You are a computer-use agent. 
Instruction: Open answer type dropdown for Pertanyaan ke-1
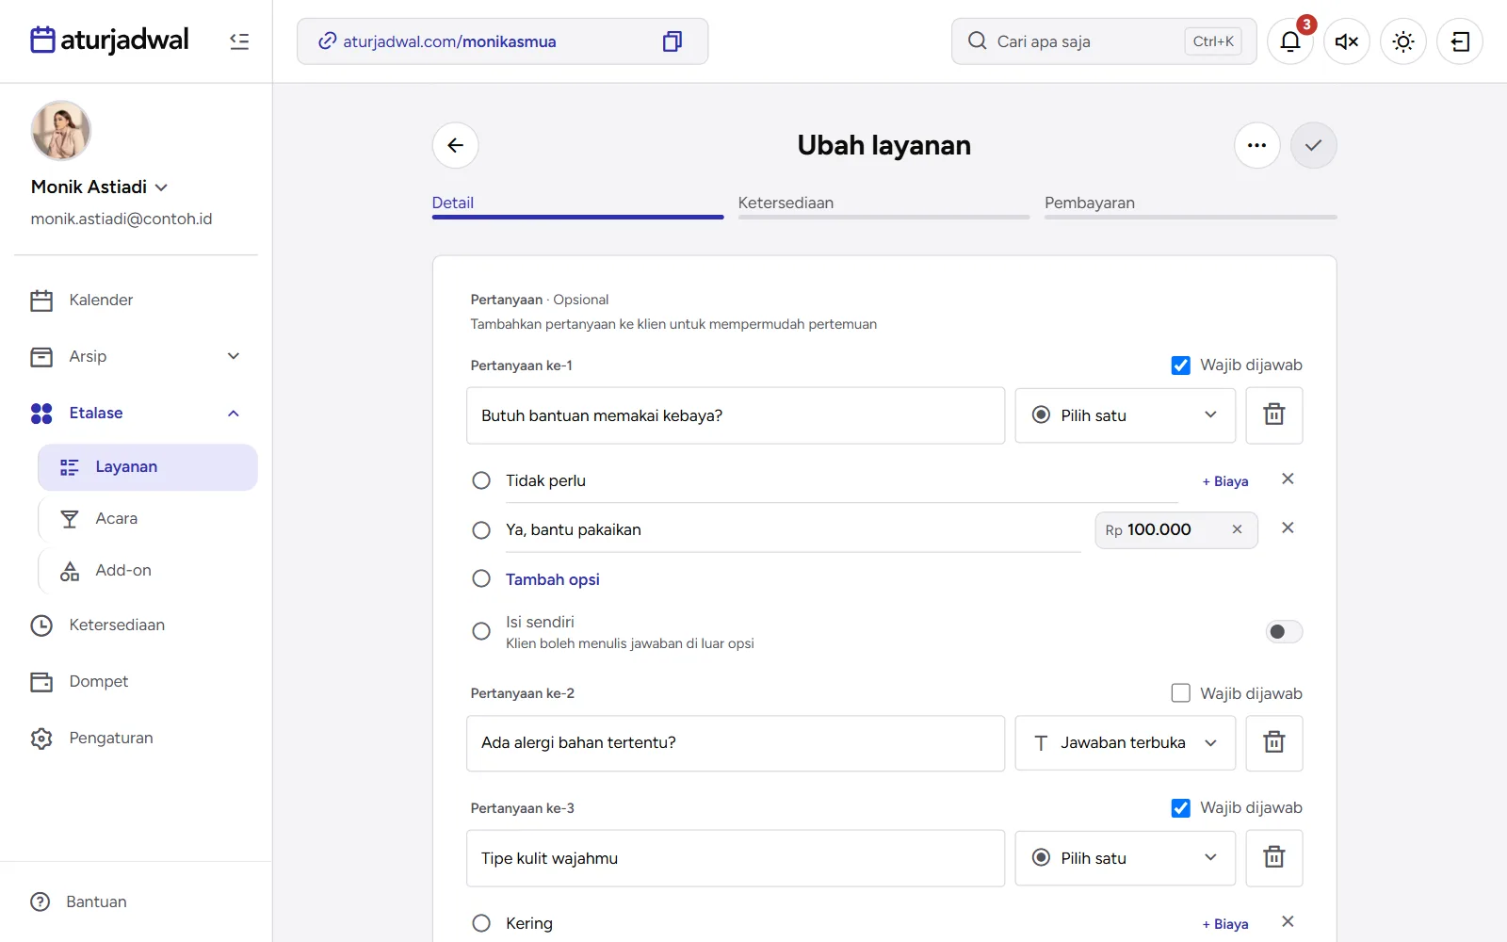click(x=1126, y=415)
